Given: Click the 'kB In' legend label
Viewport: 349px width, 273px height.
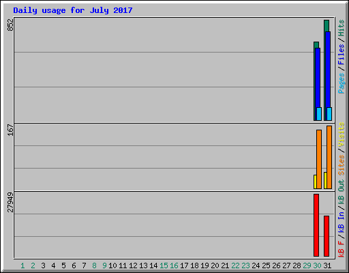Looking at the screenshot, I should pyautogui.click(x=342, y=222).
